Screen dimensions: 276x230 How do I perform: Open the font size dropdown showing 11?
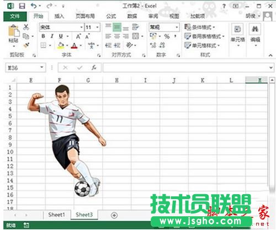(97, 28)
